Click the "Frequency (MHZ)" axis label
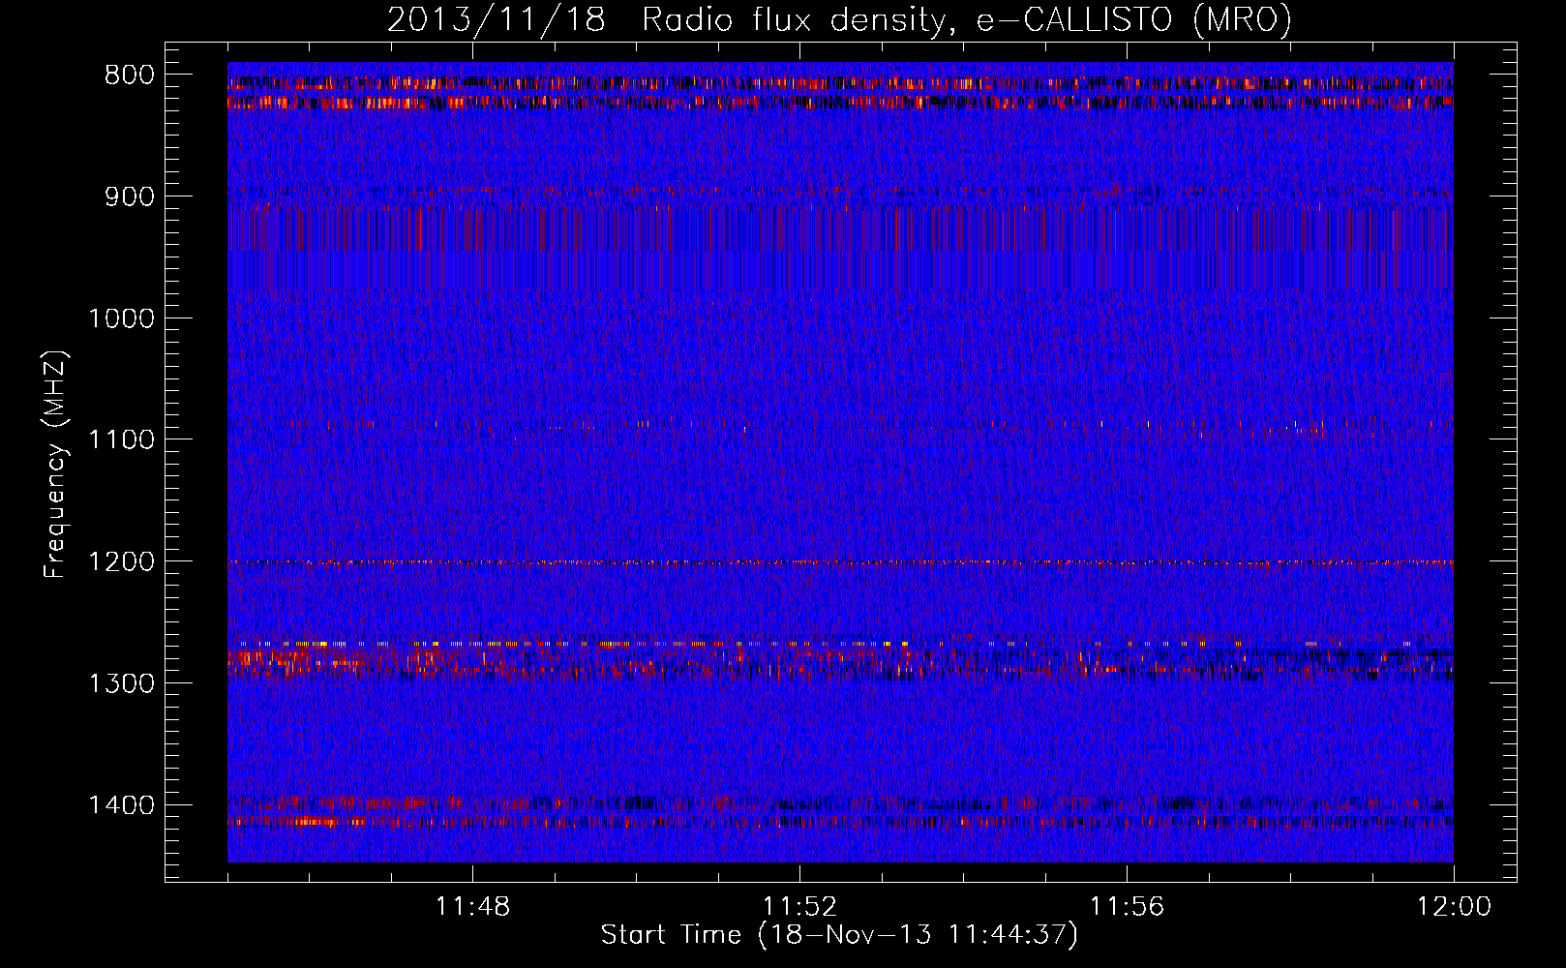The image size is (1566, 968). pos(56,465)
